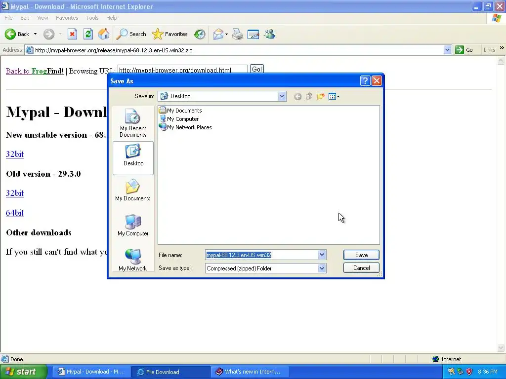Open the File menu

9,18
